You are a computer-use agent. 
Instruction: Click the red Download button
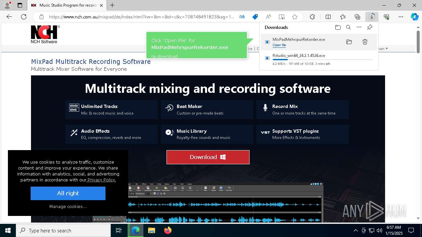pos(208,157)
